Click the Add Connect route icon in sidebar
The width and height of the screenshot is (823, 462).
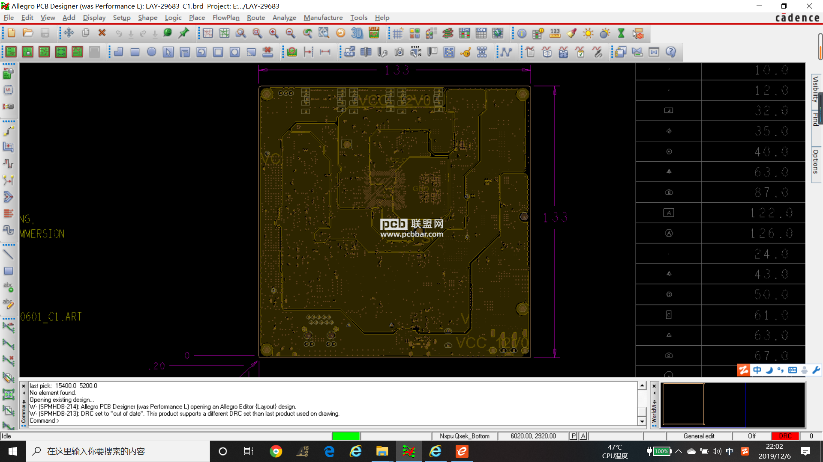click(8, 130)
